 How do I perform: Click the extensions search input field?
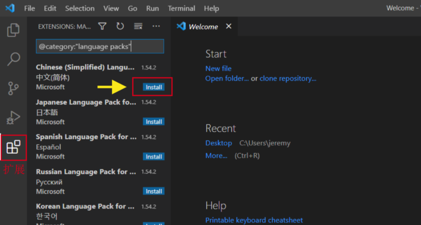point(100,46)
